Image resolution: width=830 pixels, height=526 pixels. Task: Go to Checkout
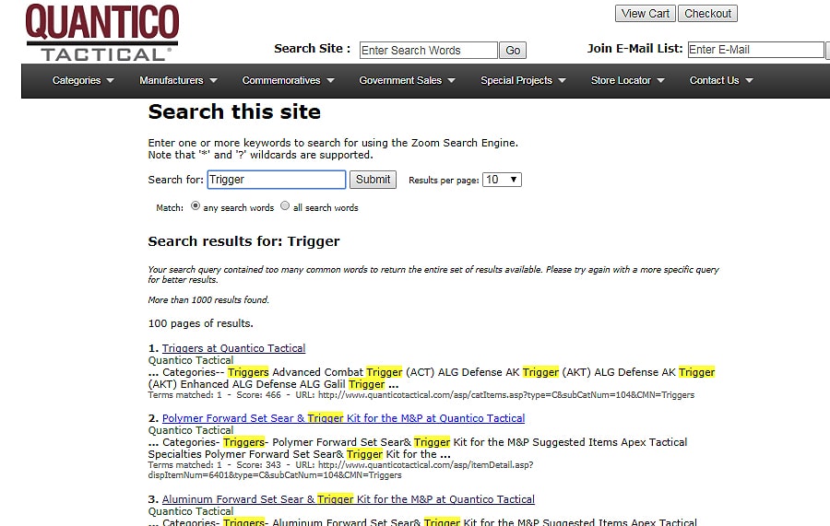pos(707,14)
